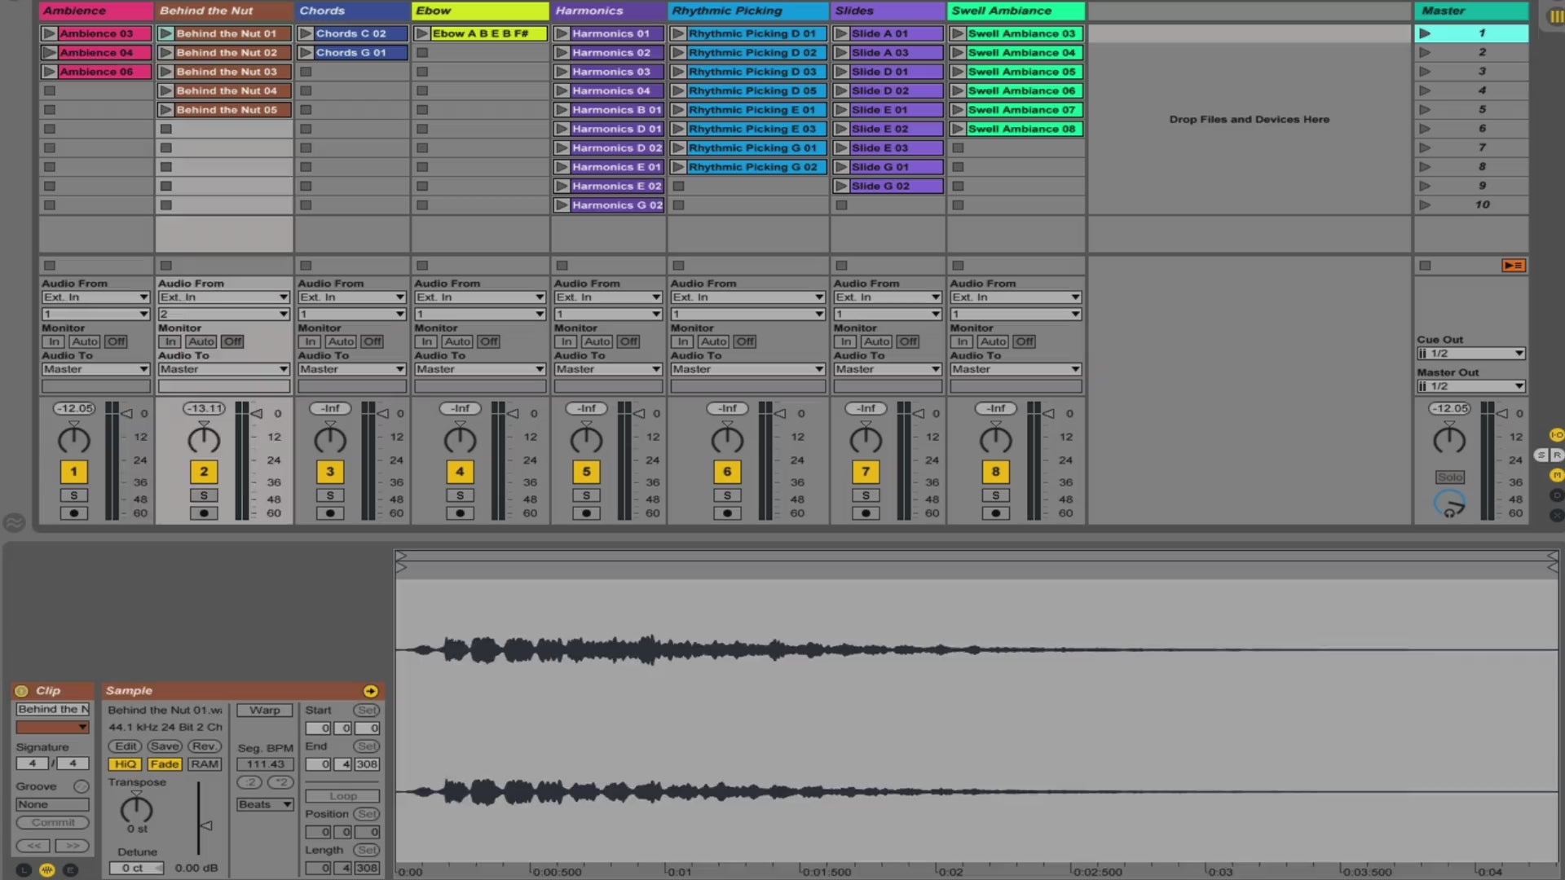The height and width of the screenshot is (880, 1565).
Task: Open the clip color dropdown
Action: [52, 727]
